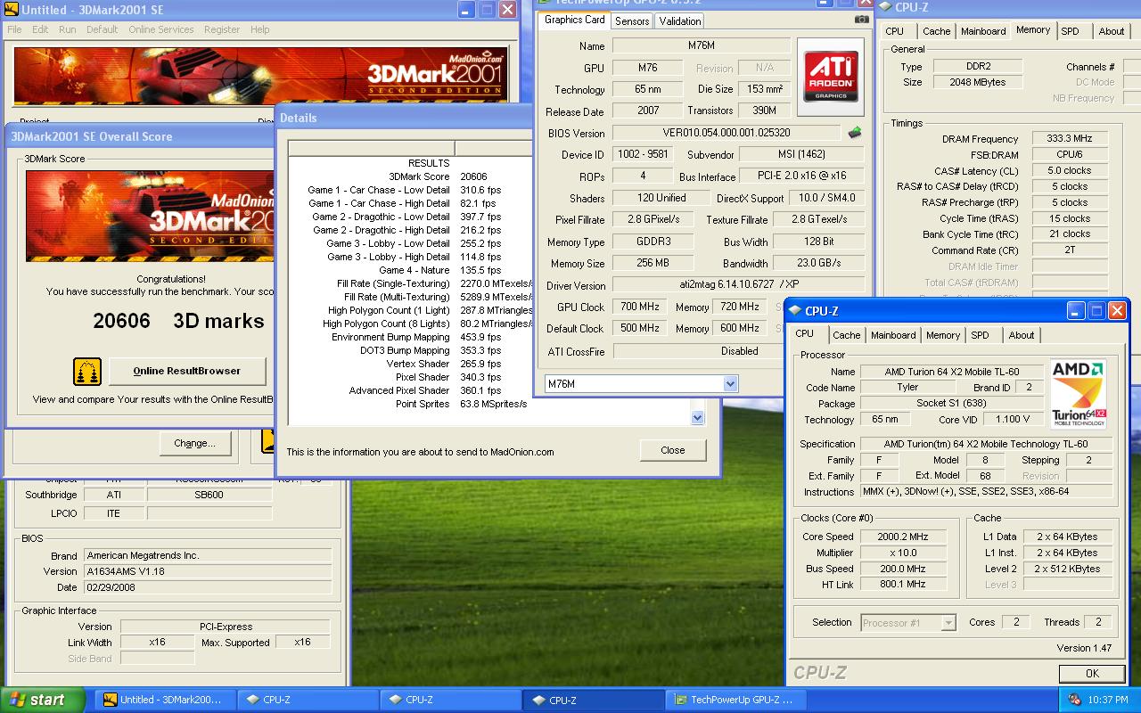Open the Online Services menu
Viewport: 1141px width, 713px height.
(x=160, y=29)
